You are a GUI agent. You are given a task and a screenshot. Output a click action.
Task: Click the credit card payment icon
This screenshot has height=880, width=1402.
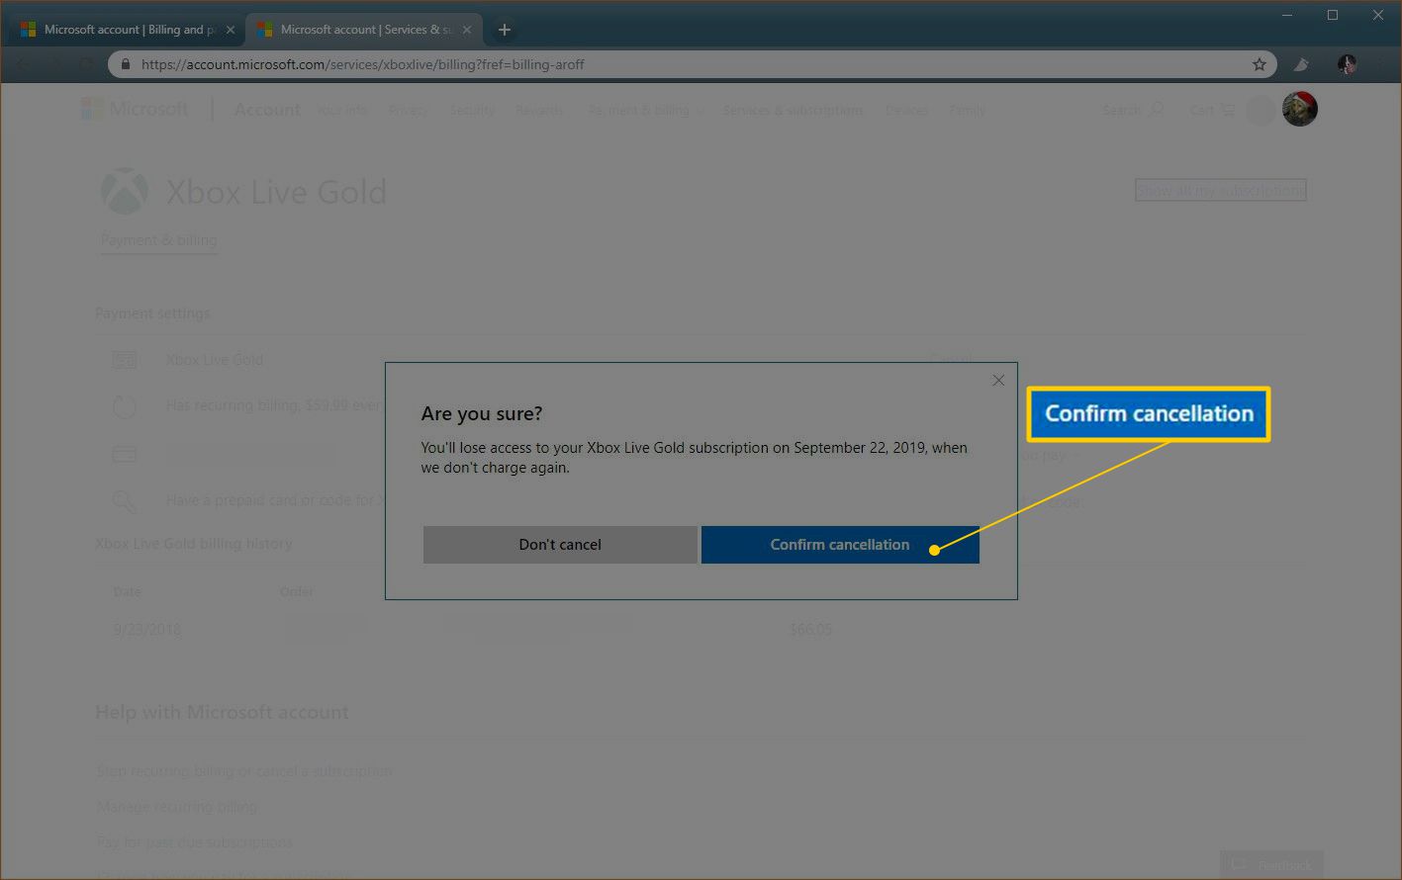point(125,454)
